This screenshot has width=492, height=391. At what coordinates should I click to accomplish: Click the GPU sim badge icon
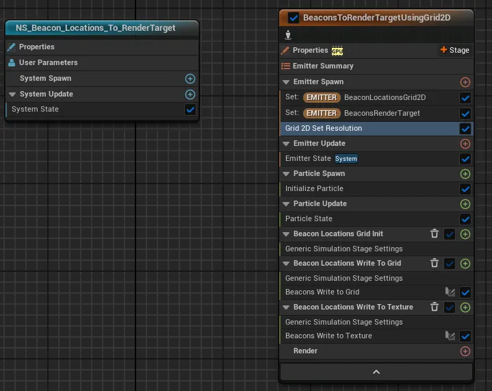pyautogui.click(x=337, y=51)
